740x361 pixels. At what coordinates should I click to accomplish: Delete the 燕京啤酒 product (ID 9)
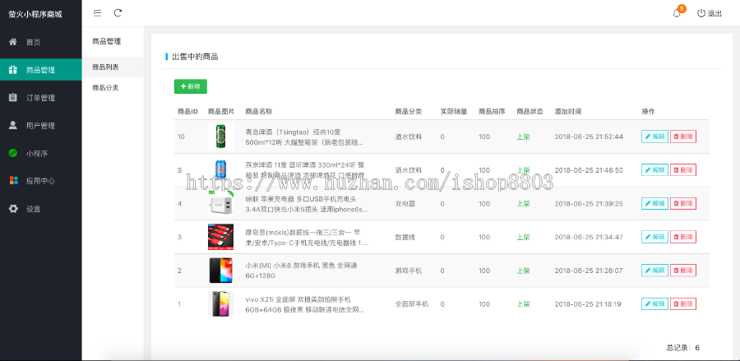[683, 170]
